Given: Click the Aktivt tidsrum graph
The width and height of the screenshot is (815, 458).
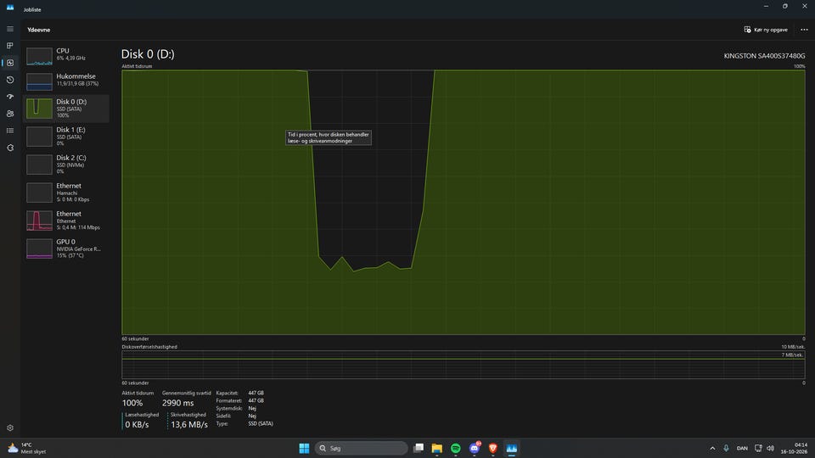Looking at the screenshot, I should (x=464, y=202).
